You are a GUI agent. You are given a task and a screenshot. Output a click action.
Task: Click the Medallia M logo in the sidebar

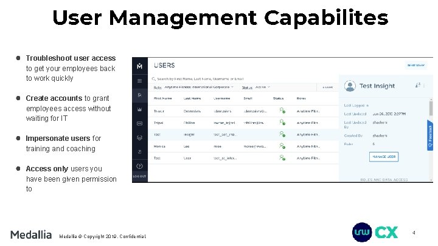click(x=140, y=66)
